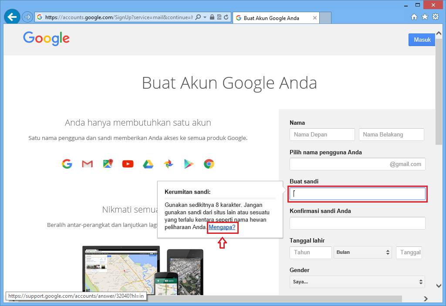Click the Konfirmasi sandi Anda field

[358, 223]
